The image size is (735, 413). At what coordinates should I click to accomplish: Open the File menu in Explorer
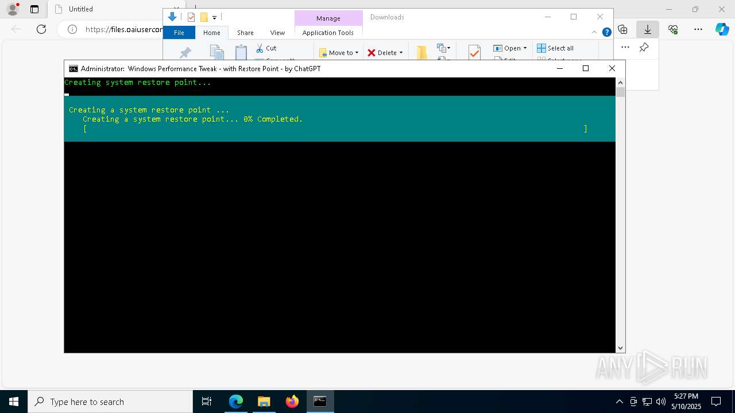pyautogui.click(x=179, y=33)
